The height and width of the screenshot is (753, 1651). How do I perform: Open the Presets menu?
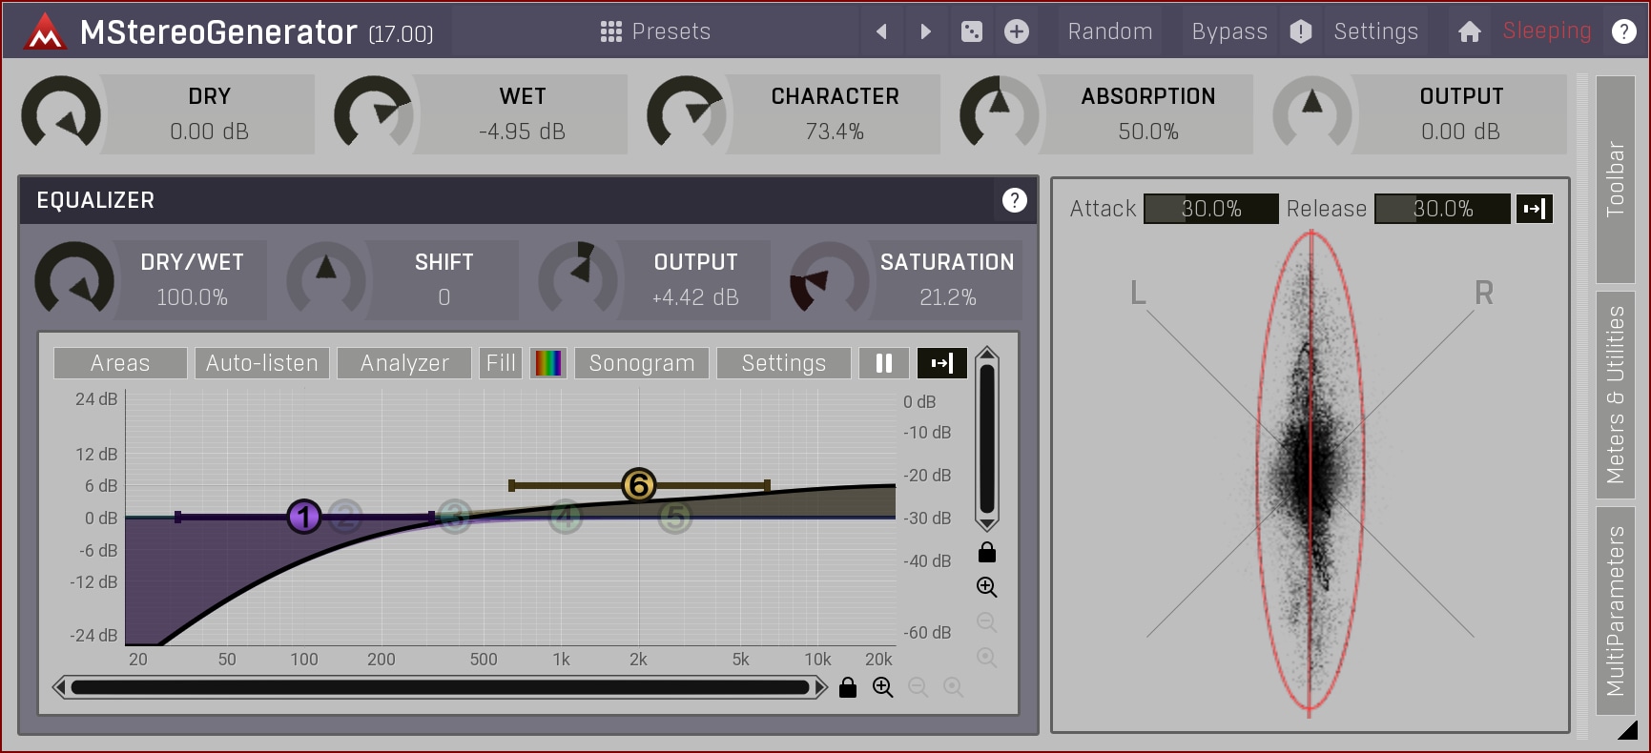click(655, 31)
